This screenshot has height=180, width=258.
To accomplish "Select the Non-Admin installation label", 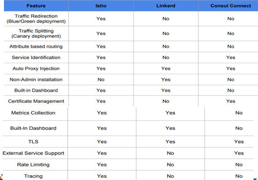I will coord(36,79).
